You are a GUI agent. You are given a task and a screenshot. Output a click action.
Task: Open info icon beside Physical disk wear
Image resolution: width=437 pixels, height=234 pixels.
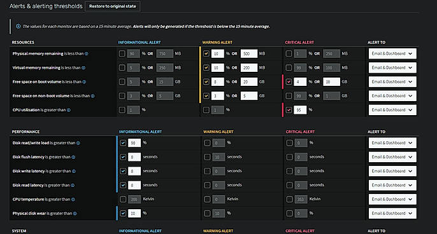coord(75,214)
